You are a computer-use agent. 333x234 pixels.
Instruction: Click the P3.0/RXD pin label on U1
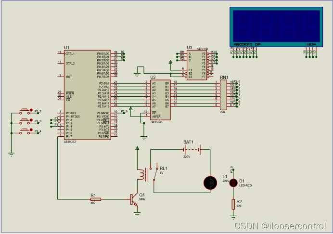(x=103, y=113)
